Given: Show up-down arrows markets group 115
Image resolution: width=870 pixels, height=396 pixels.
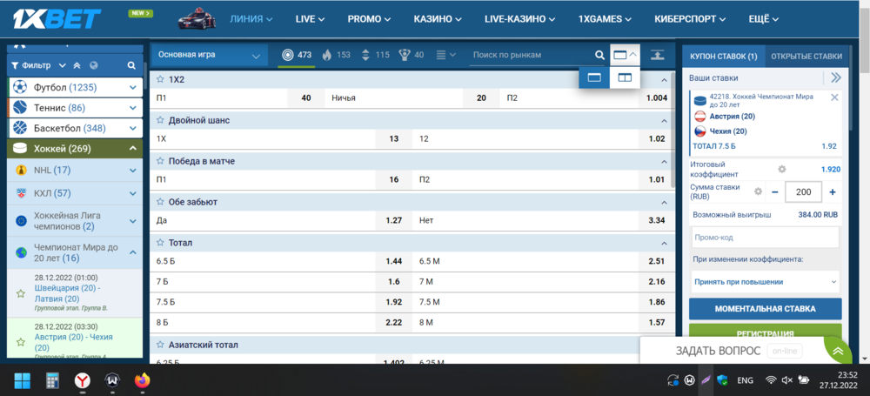Looking at the screenshot, I should 375,55.
